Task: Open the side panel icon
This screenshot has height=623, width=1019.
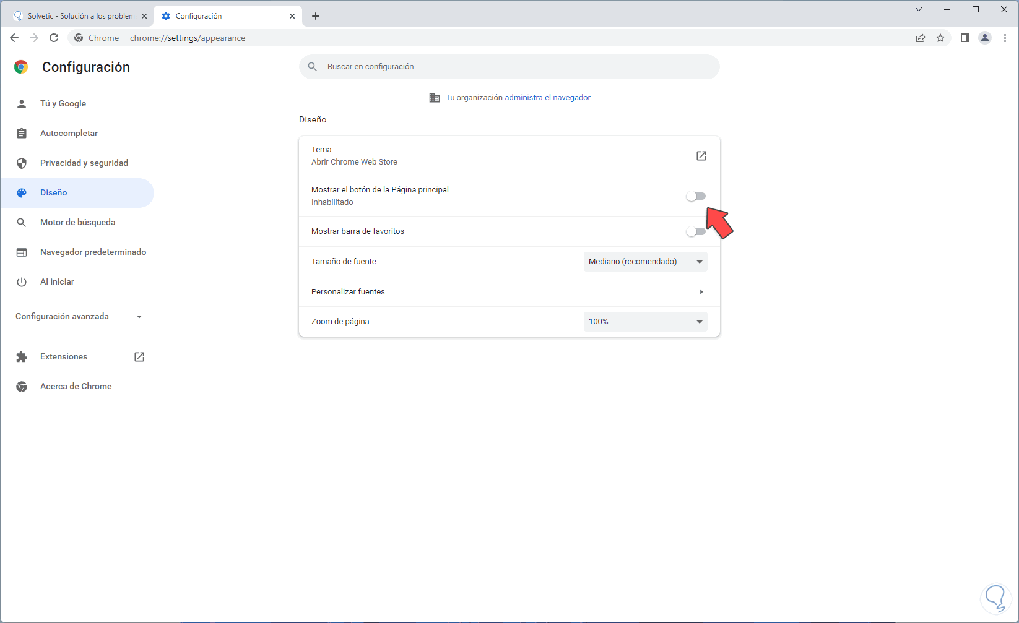Action: [965, 38]
